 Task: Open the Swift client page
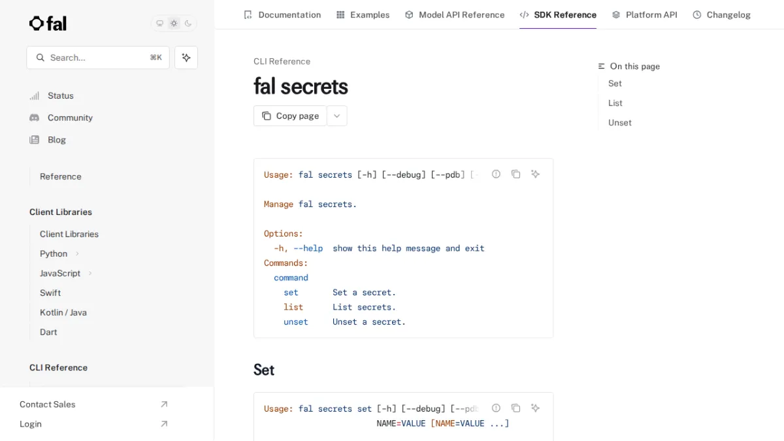coord(50,293)
